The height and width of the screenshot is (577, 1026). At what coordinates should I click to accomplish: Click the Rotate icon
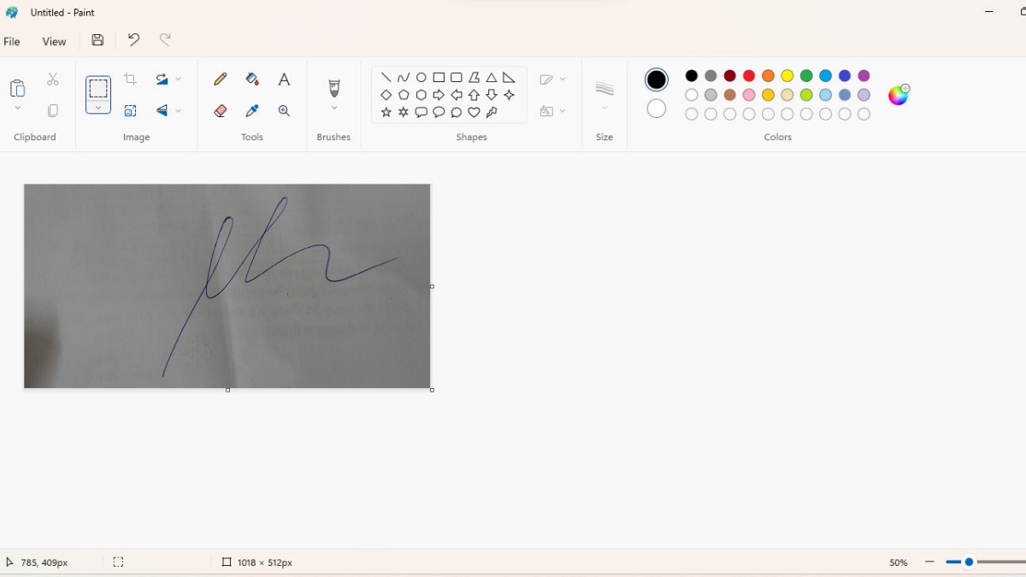(162, 79)
